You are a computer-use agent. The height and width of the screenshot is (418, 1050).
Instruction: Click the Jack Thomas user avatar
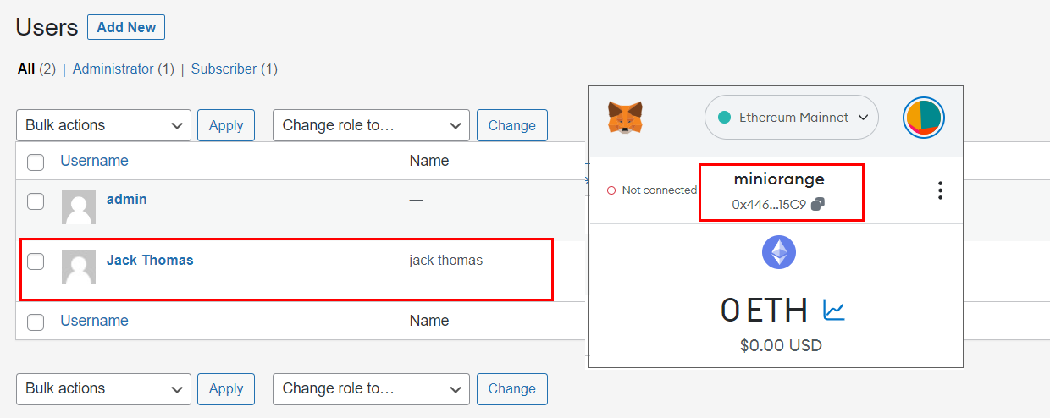click(x=79, y=267)
